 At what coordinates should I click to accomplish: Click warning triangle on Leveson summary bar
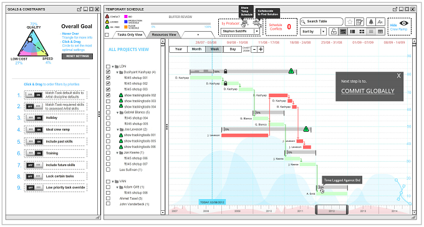[x=306, y=129]
